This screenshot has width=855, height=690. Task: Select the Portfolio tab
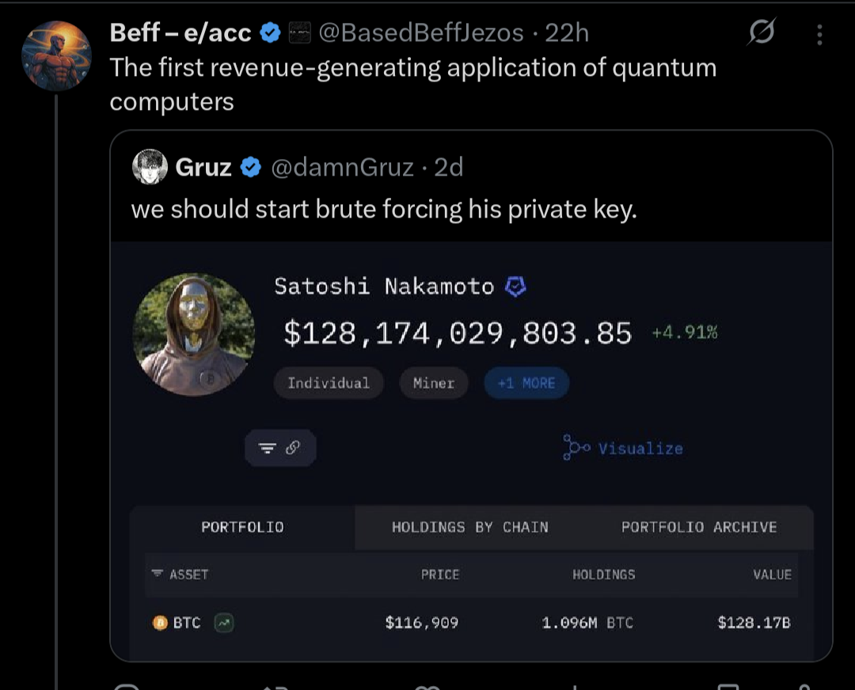point(242,527)
